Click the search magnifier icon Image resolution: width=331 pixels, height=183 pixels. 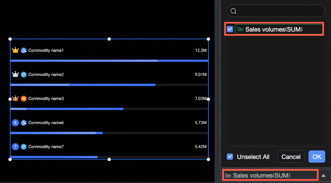click(233, 11)
